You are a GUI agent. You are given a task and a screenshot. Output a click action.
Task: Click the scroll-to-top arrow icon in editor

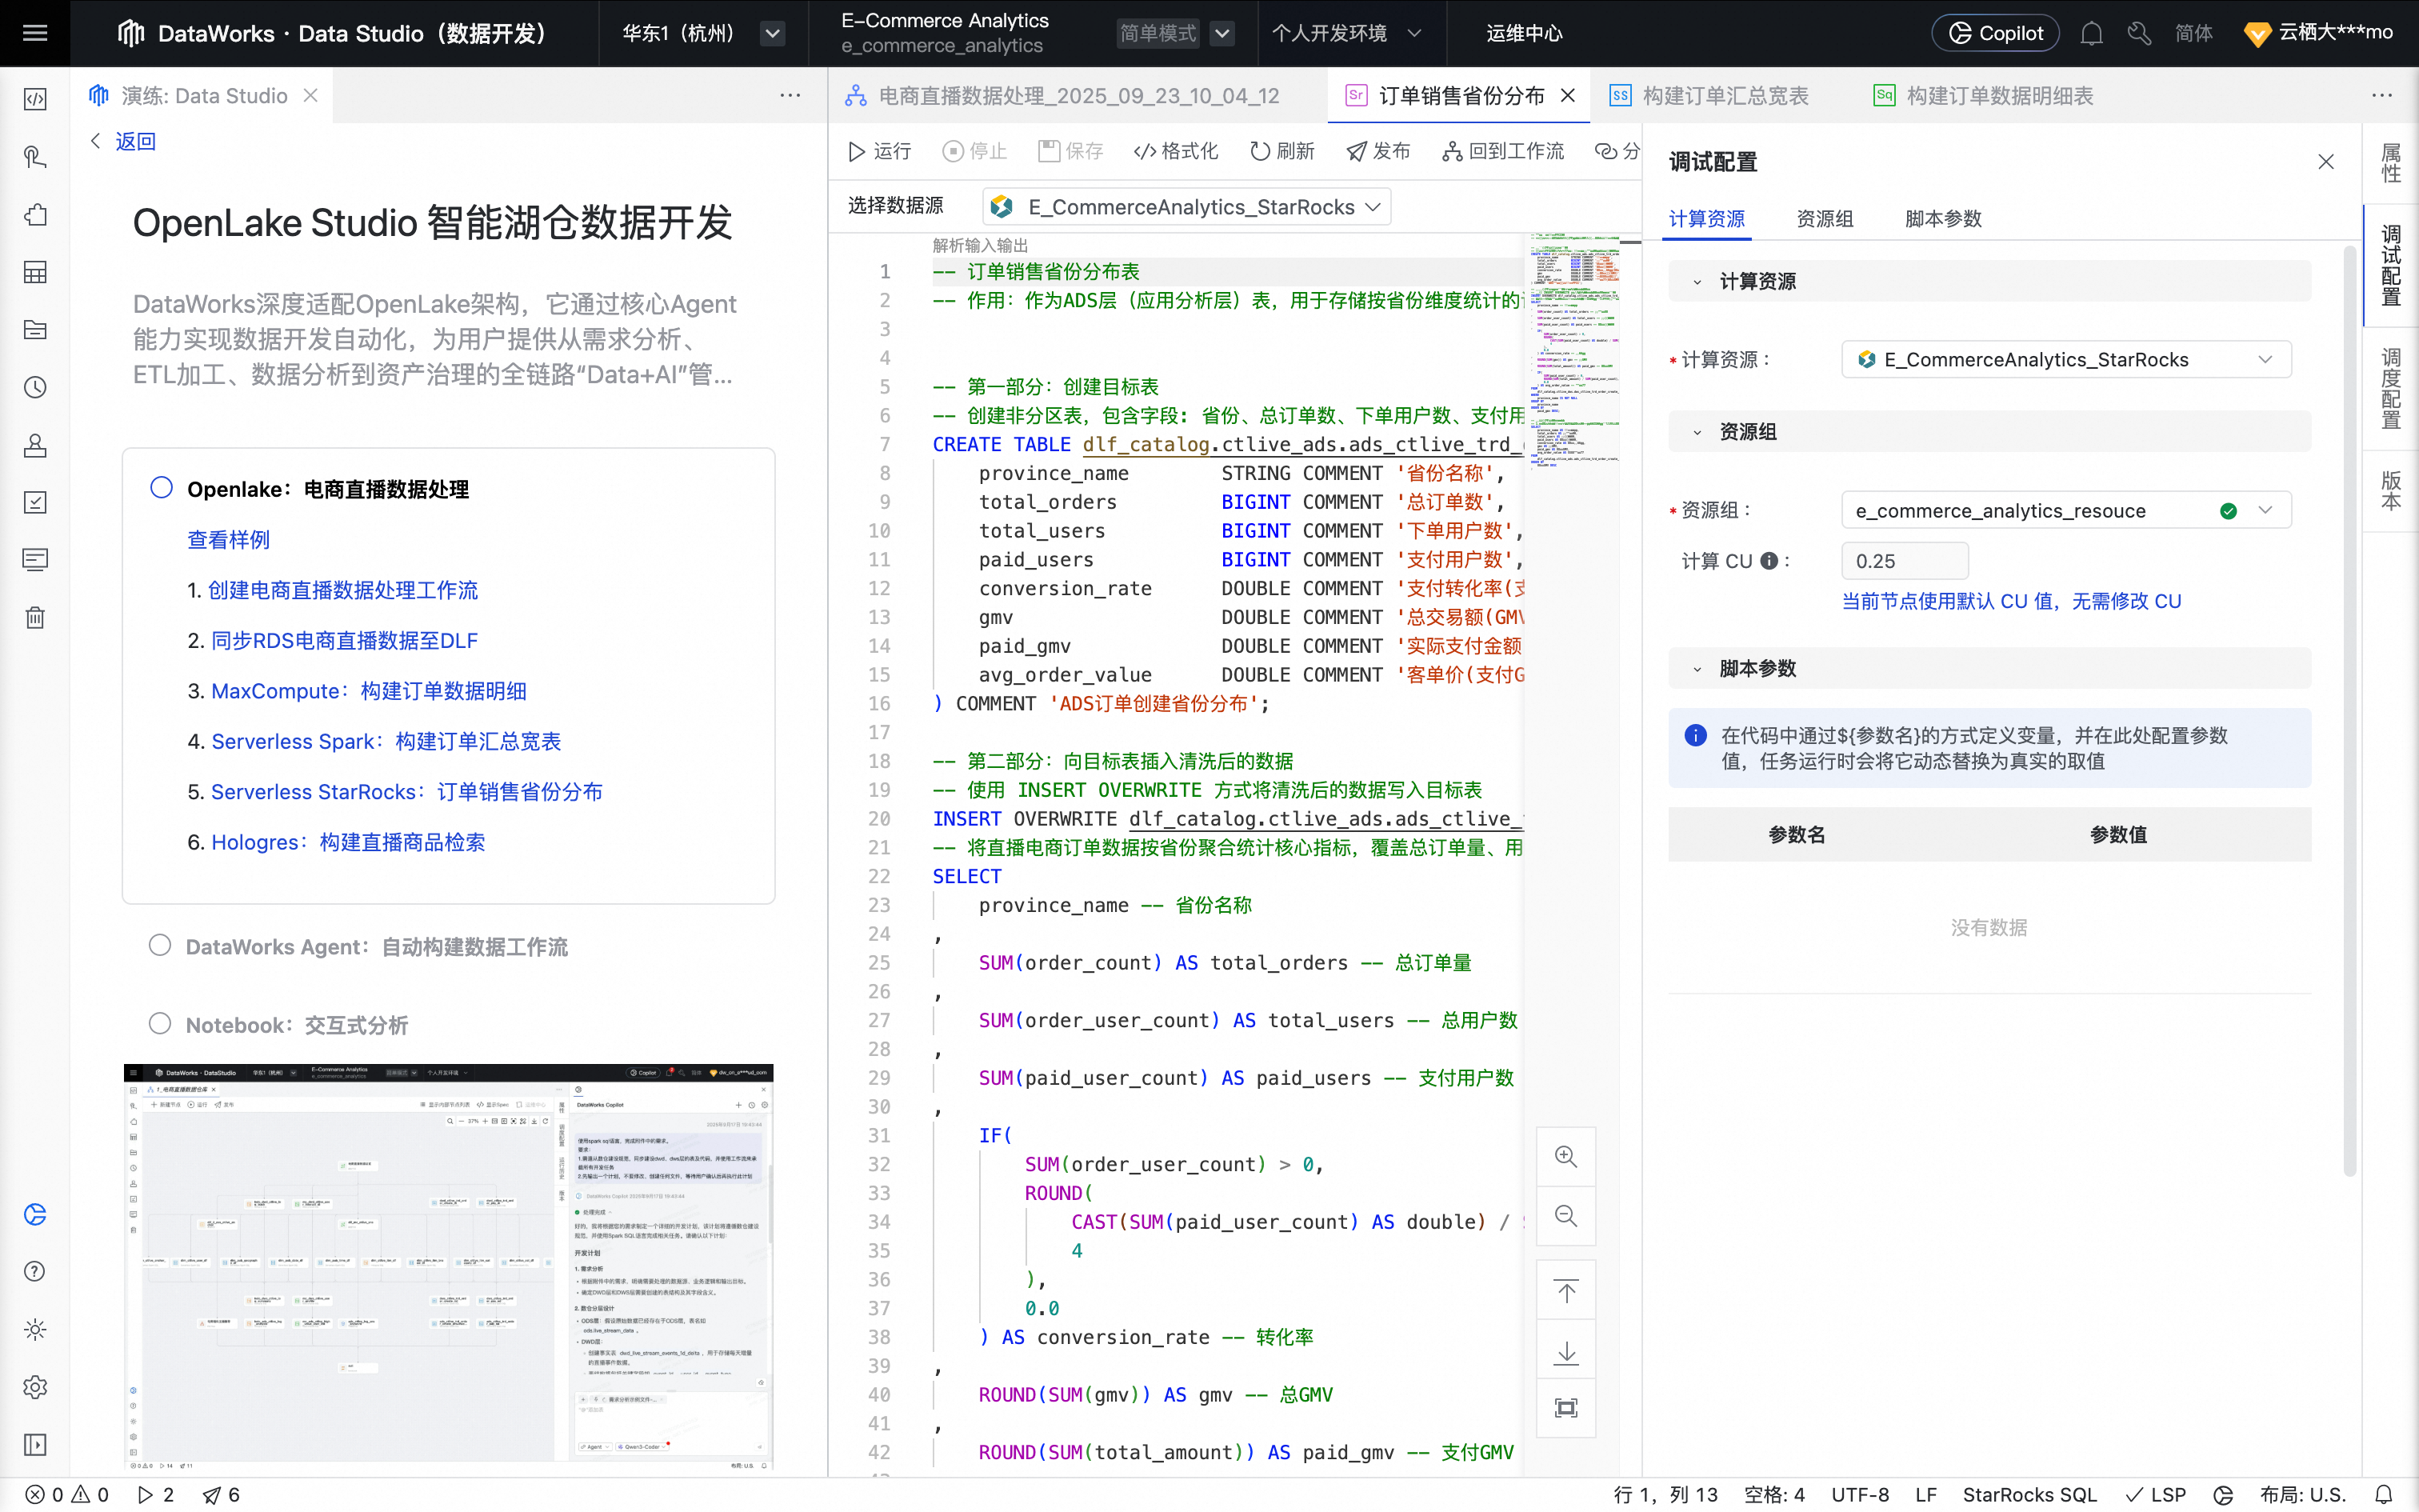tap(1565, 1292)
